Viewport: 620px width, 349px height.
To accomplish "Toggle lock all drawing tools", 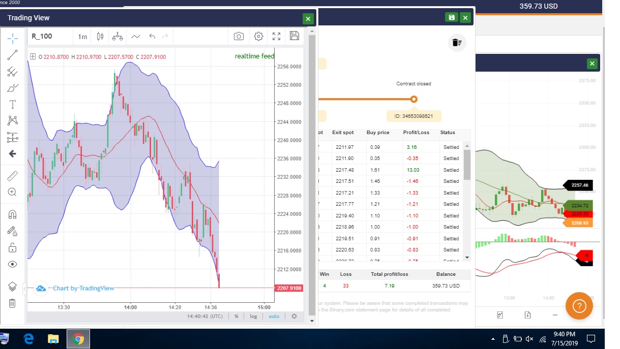I will (x=13, y=248).
